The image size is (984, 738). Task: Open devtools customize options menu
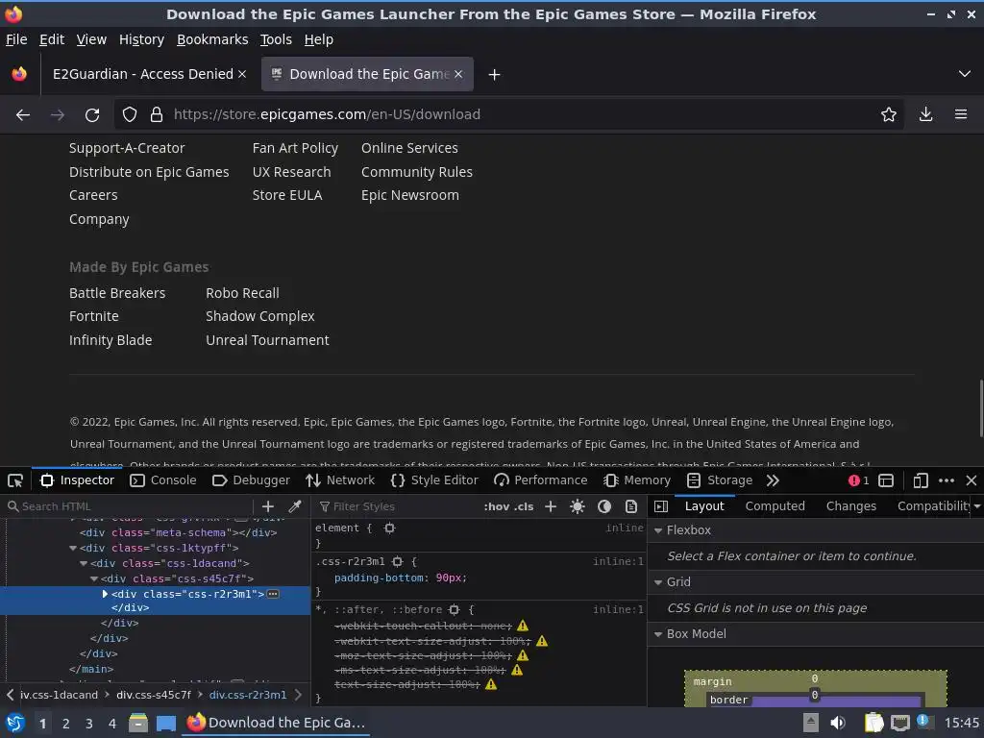(947, 480)
